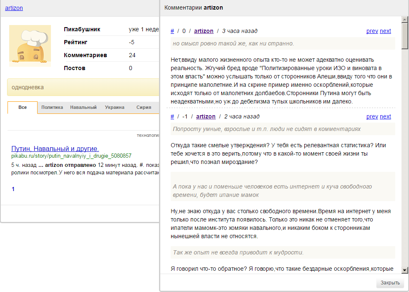Go to next from first comment
The height and width of the screenshot is (292, 409).
pos(385,31)
